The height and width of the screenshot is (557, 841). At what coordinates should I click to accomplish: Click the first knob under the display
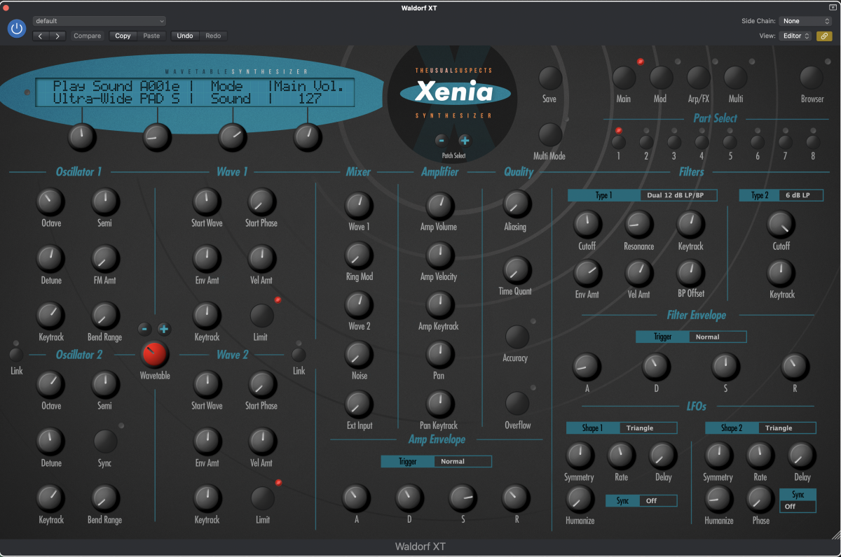point(82,137)
